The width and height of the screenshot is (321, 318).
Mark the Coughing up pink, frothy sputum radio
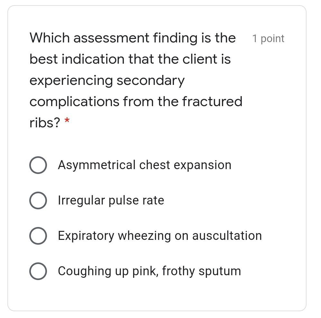38,271
